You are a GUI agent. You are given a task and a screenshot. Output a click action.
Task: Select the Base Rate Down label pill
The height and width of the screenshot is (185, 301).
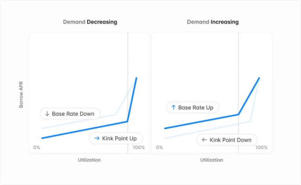click(70, 114)
